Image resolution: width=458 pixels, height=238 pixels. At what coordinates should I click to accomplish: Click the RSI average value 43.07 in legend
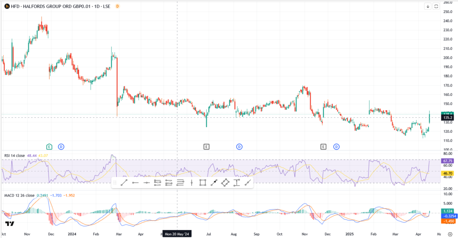click(43, 156)
